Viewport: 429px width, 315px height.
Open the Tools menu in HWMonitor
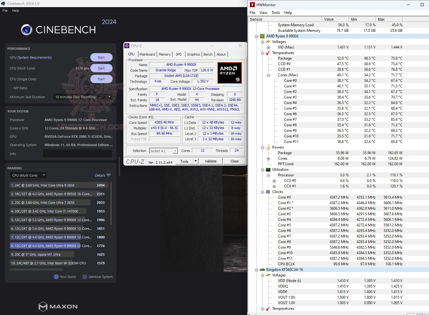click(x=276, y=13)
